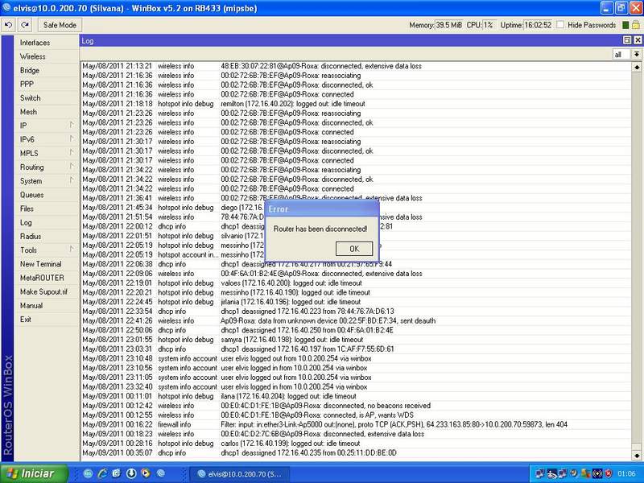
Task: Click the CPU value 1%
Action: click(489, 25)
